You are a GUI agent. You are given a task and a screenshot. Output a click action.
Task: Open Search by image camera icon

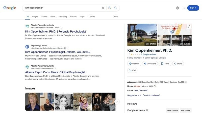pos(110,8)
